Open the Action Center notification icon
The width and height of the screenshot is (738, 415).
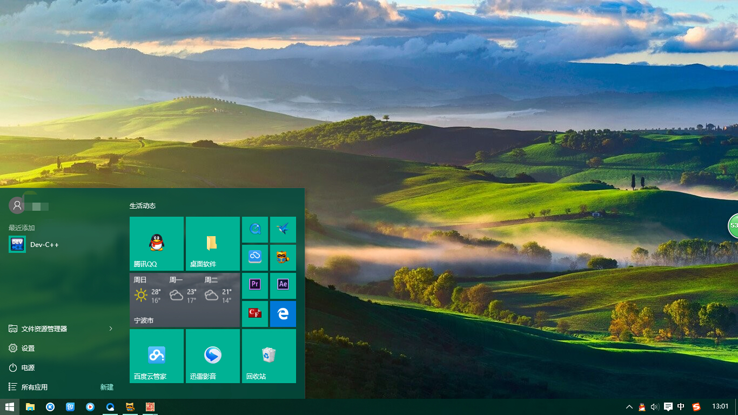click(668, 407)
